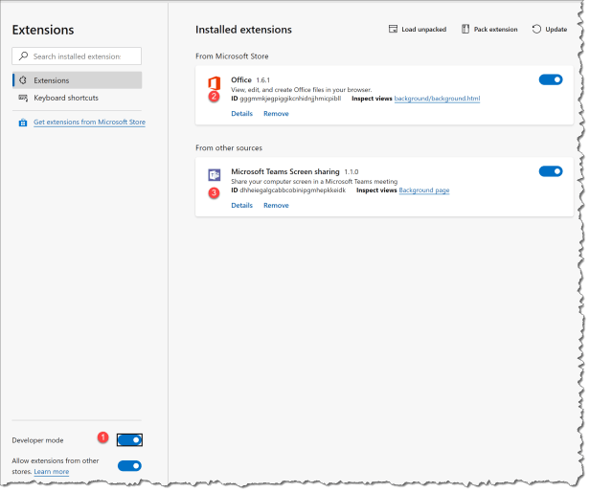Click the Office version 1.6.1 text
Image resolution: width=590 pixels, height=492 pixels.
pos(263,80)
